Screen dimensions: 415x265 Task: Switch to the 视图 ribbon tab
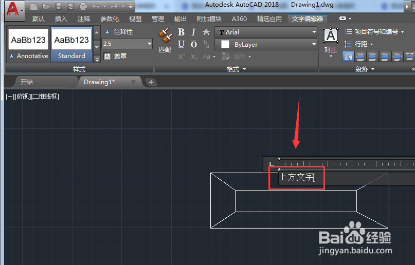click(x=135, y=19)
